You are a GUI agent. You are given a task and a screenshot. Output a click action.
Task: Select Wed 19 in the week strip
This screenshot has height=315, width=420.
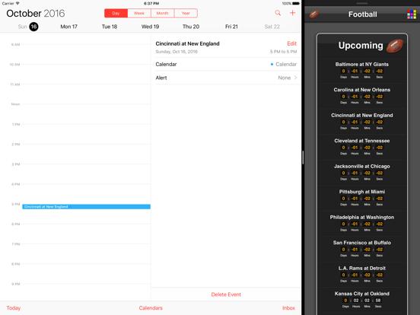click(x=150, y=27)
